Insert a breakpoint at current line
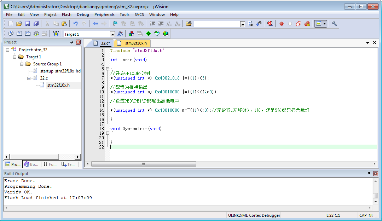This screenshot has width=382, height=221. click(281, 23)
